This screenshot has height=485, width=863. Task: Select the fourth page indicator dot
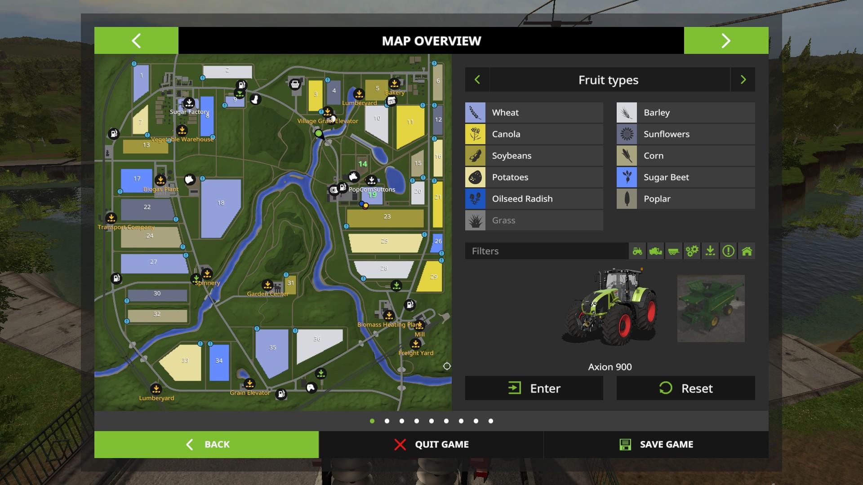point(417,421)
